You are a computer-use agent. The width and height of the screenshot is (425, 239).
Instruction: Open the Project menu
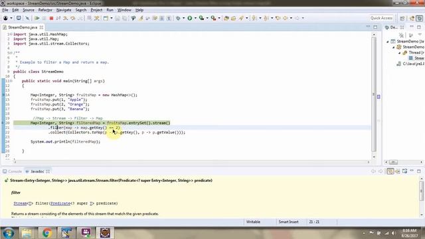tap(96, 10)
